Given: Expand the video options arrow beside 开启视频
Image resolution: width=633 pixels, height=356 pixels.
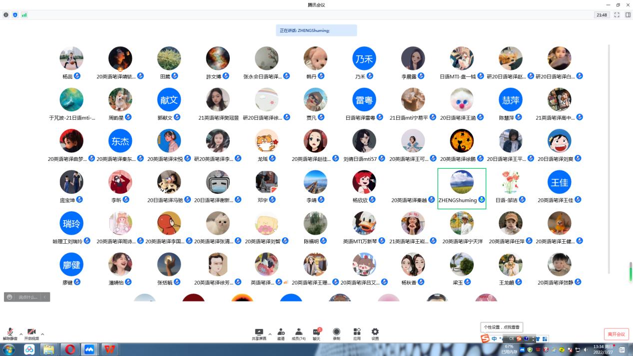Looking at the screenshot, I should tap(42, 334).
